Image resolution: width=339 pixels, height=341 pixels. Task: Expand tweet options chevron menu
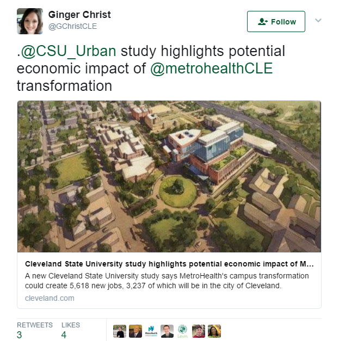coord(318,21)
